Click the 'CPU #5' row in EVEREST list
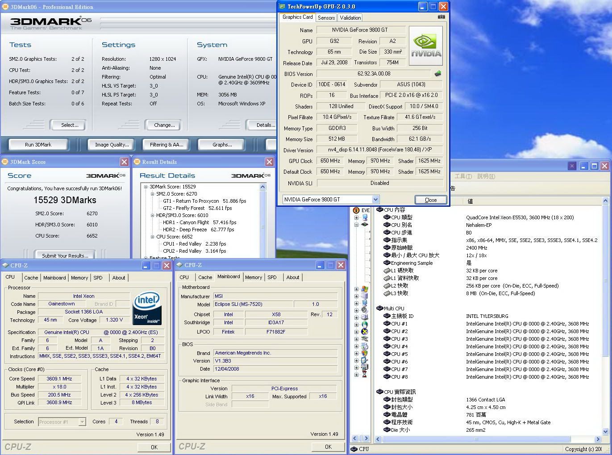 click(487, 354)
